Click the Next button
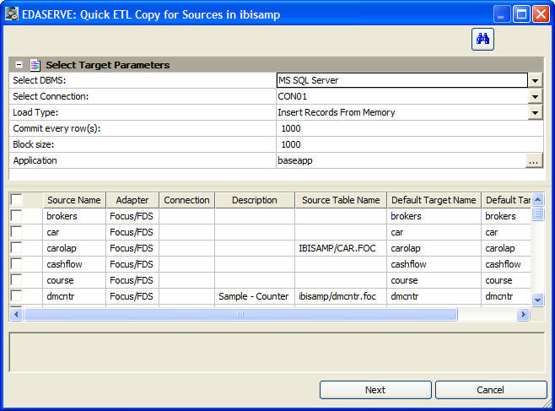This screenshot has height=411, width=555. click(375, 390)
